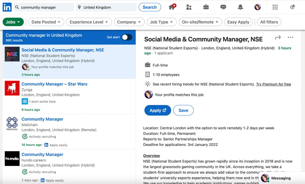This screenshot has width=305, height=184.
Task: Open the Notifications bell
Action: 240,7
